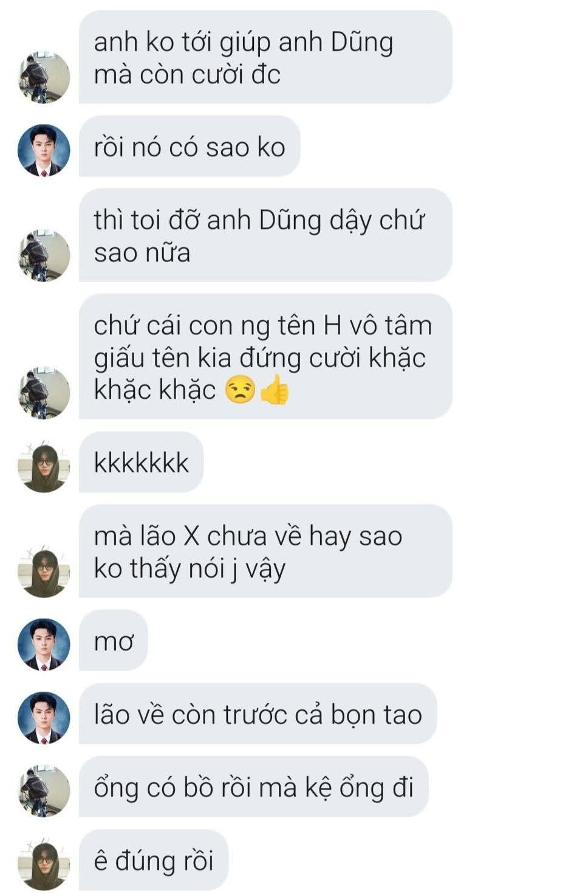Open avatar next to 'chứ cái con ng tên H'

(44, 393)
